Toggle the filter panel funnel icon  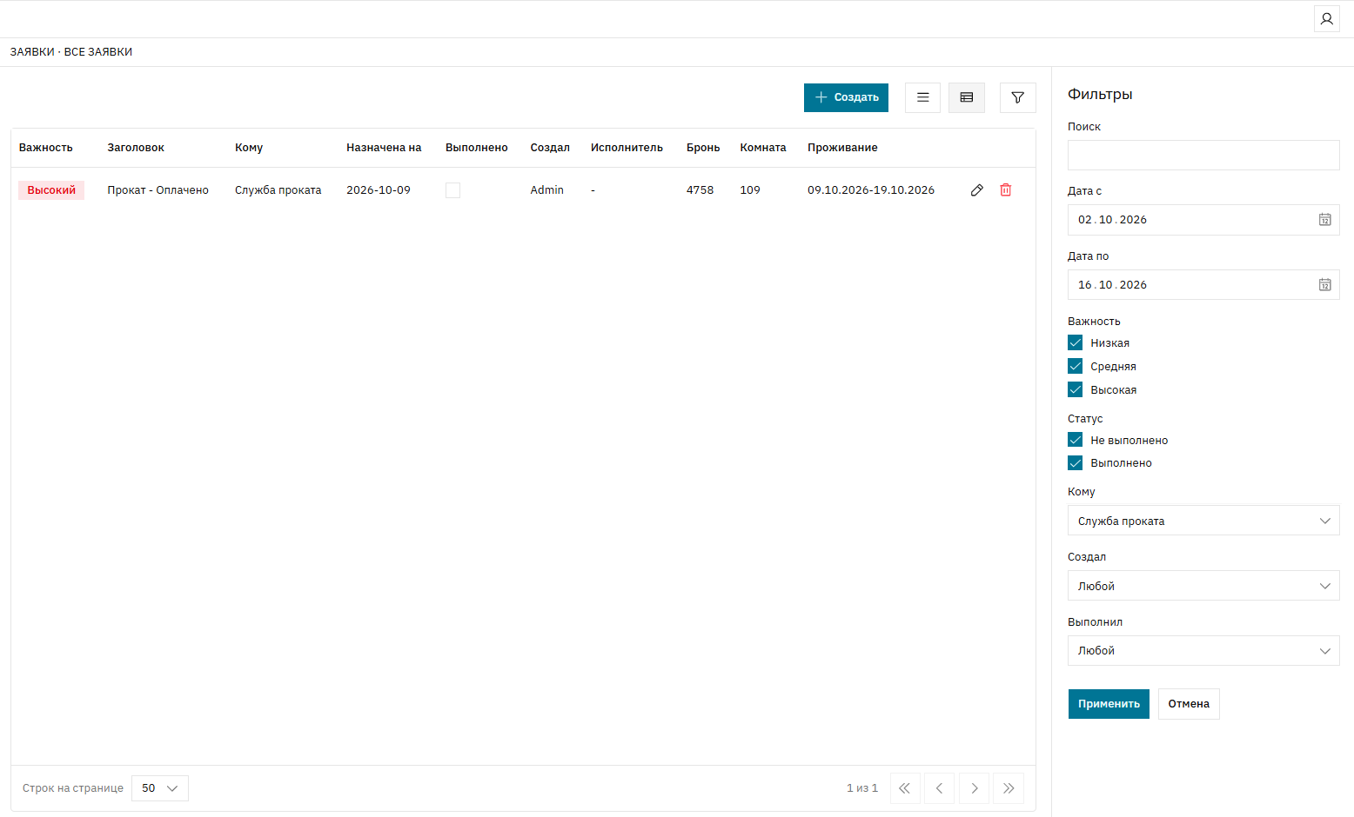tap(1018, 97)
